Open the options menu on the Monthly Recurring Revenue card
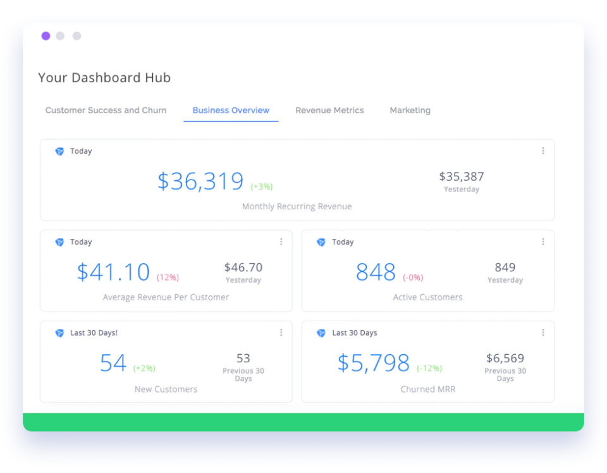 coord(543,150)
